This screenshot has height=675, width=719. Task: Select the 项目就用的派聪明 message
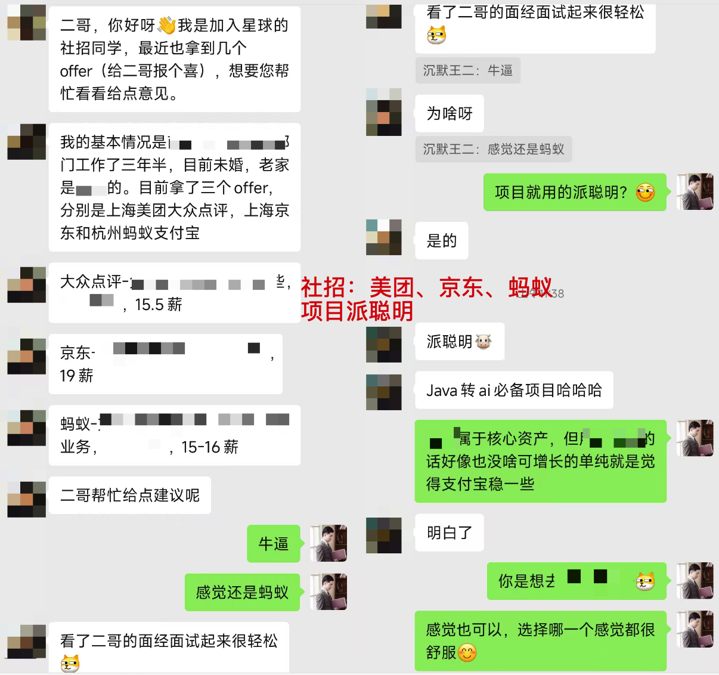click(575, 192)
